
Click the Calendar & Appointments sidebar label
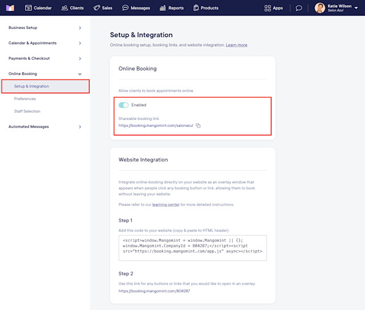click(x=33, y=43)
